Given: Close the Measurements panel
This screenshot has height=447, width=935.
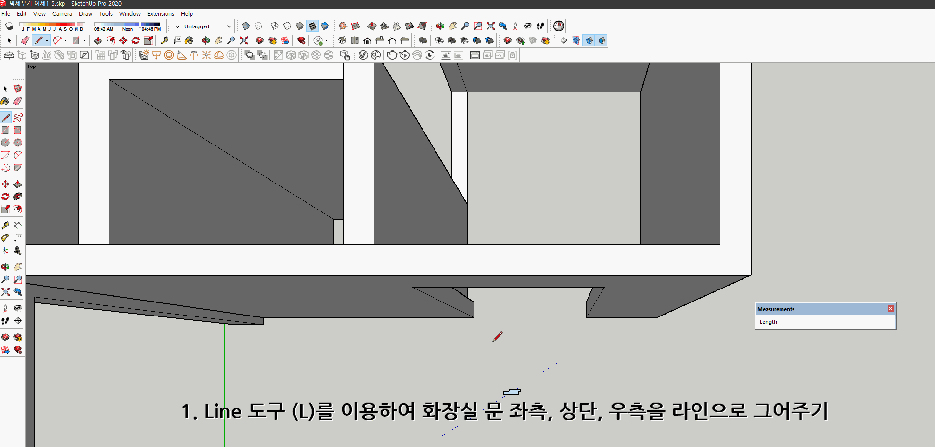Looking at the screenshot, I should [891, 308].
